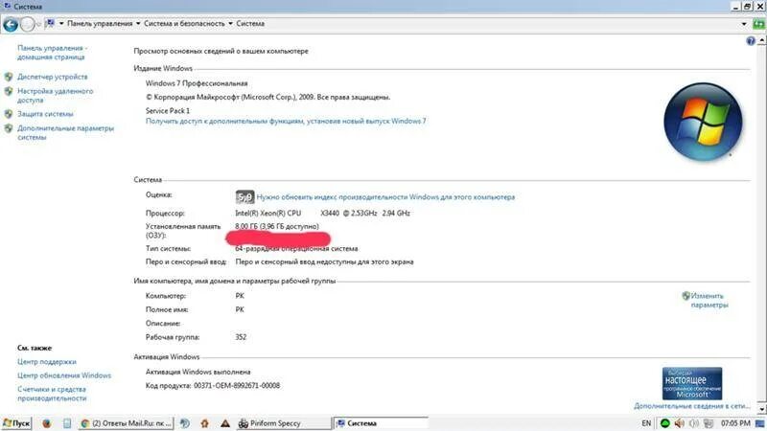
Task: Click the Система taskbar button
Action: pyautogui.click(x=382, y=423)
